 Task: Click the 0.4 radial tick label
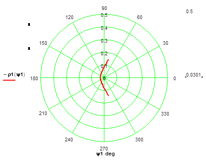tap(104, 28)
